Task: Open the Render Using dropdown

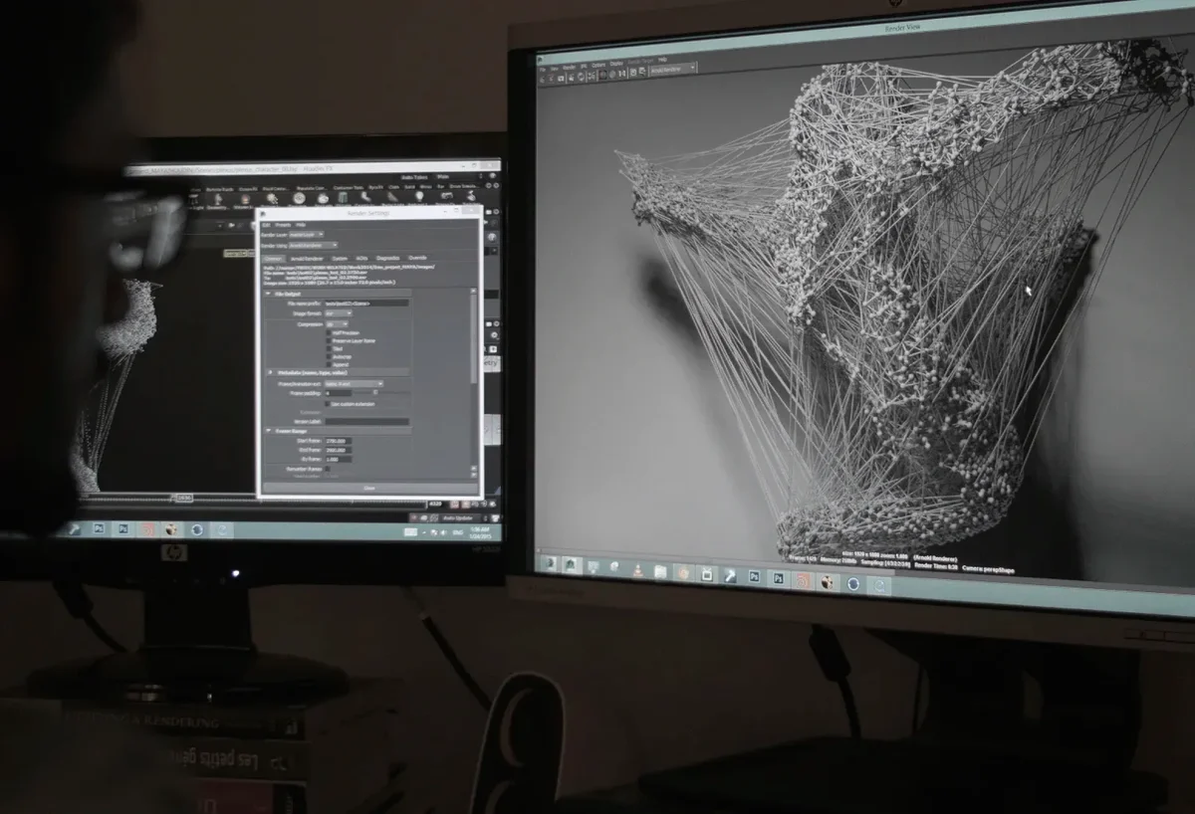Action: coord(313,246)
